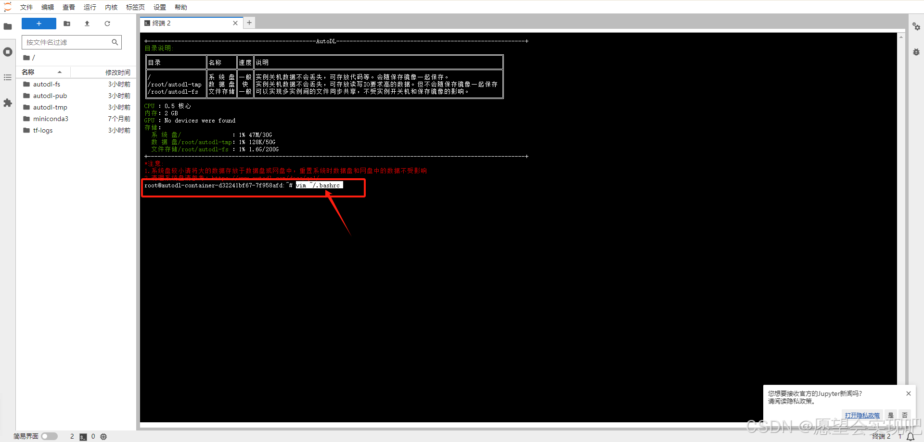Select the tf-logs folder

click(x=76, y=130)
